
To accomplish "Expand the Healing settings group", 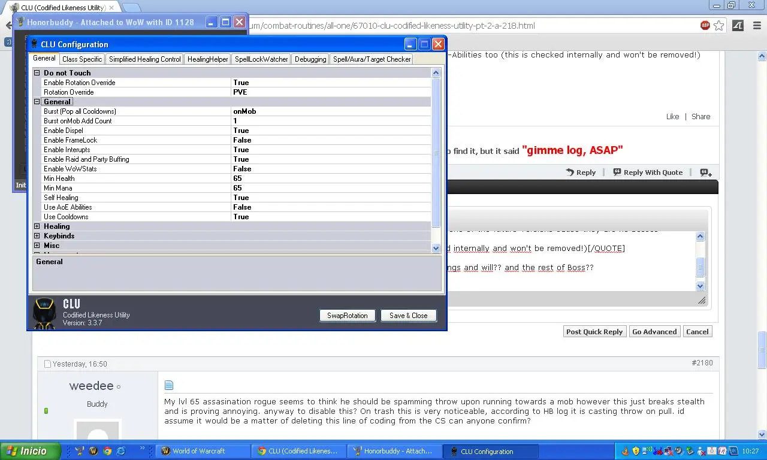I will point(37,226).
